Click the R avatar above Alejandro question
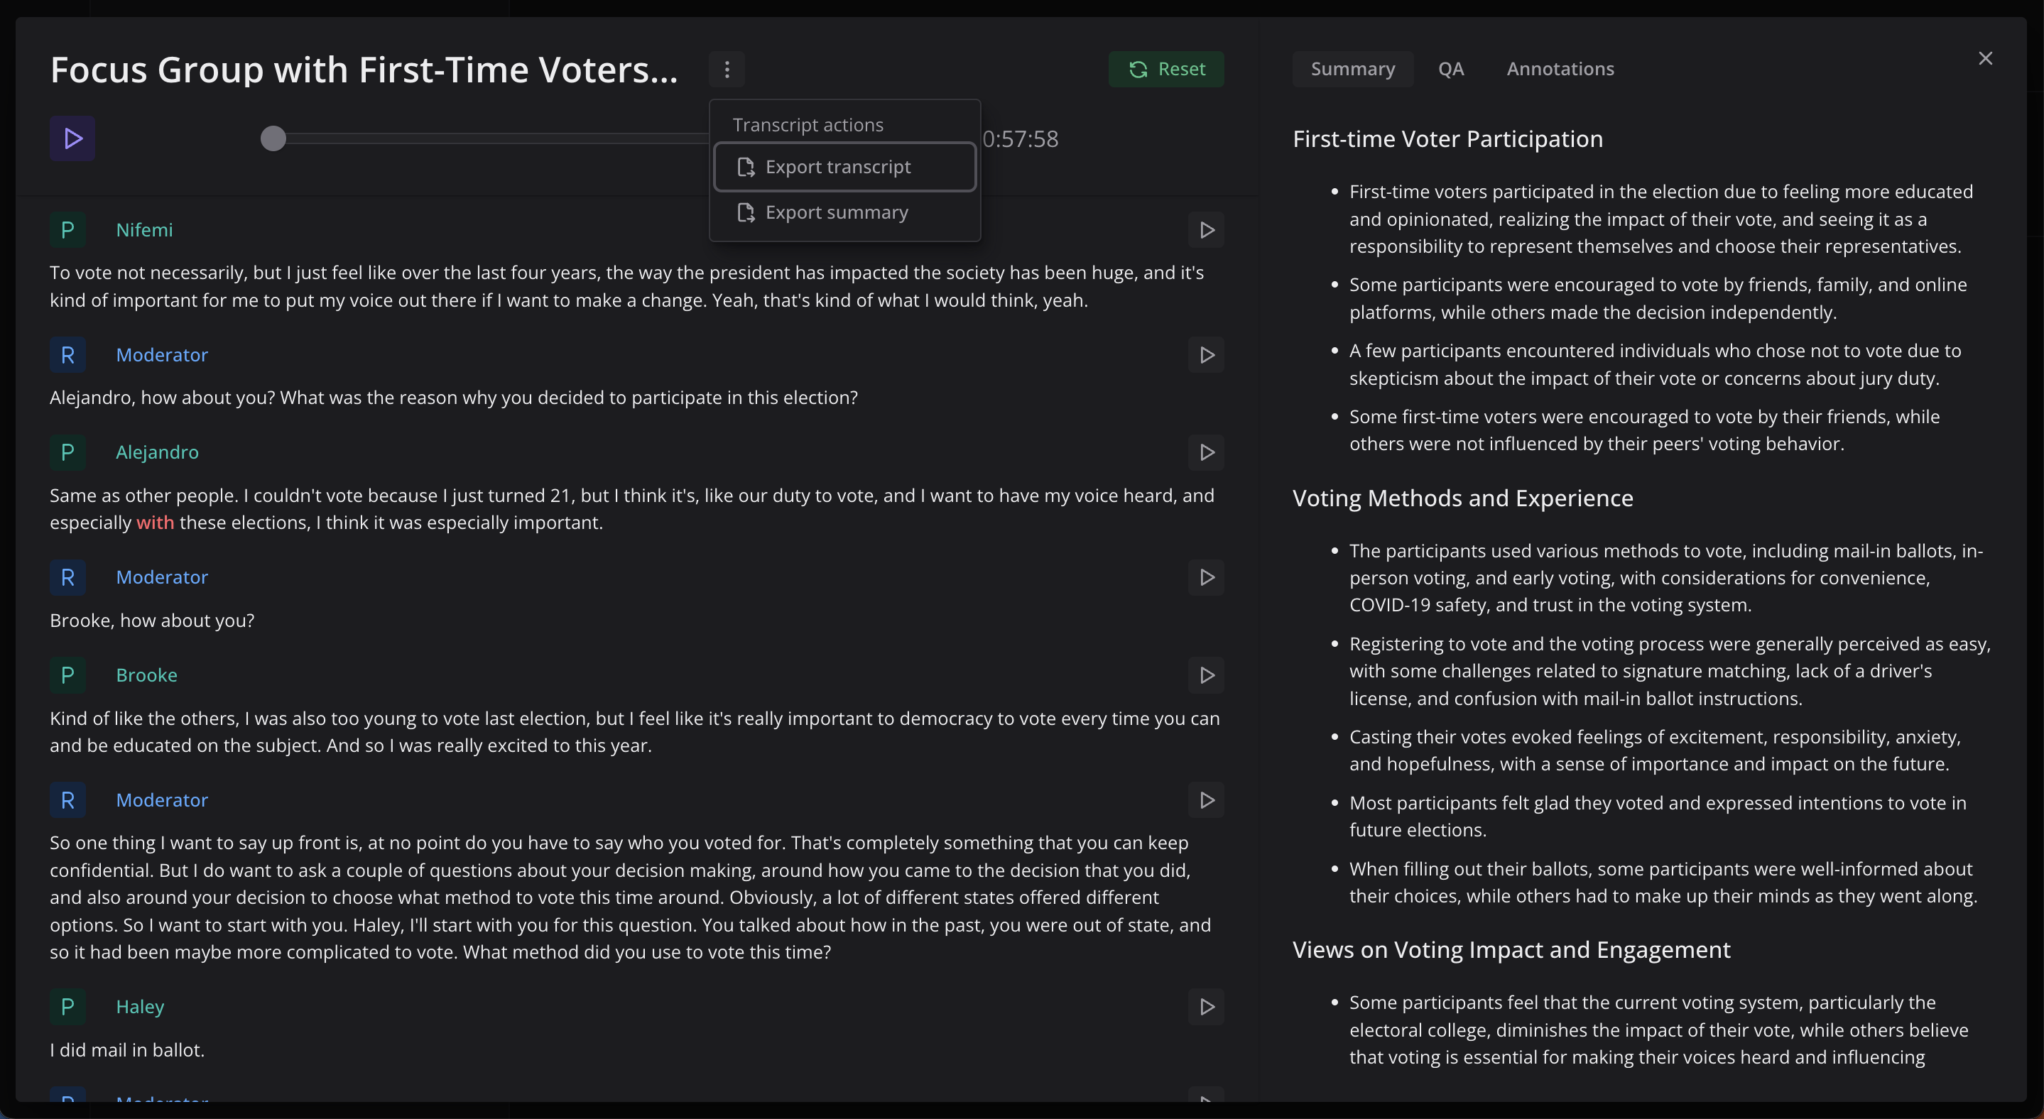 (x=67, y=355)
